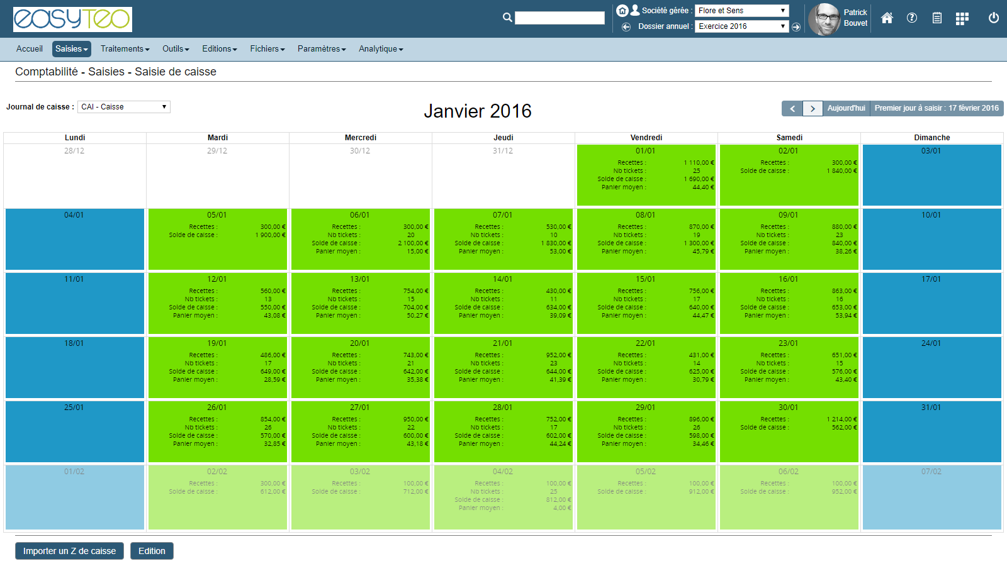The width and height of the screenshot is (1007, 566).
Task: Click the Aujourd'hui button
Action: point(846,108)
